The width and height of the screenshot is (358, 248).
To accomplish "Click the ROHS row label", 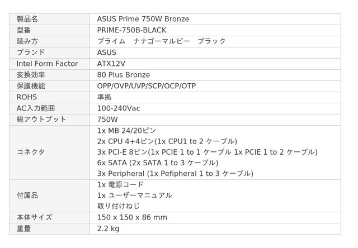I will coord(27,97).
